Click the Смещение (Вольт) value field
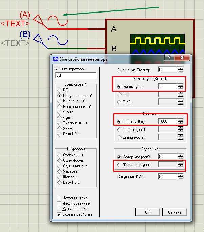The width and height of the screenshot is (204, 232). [168, 70]
